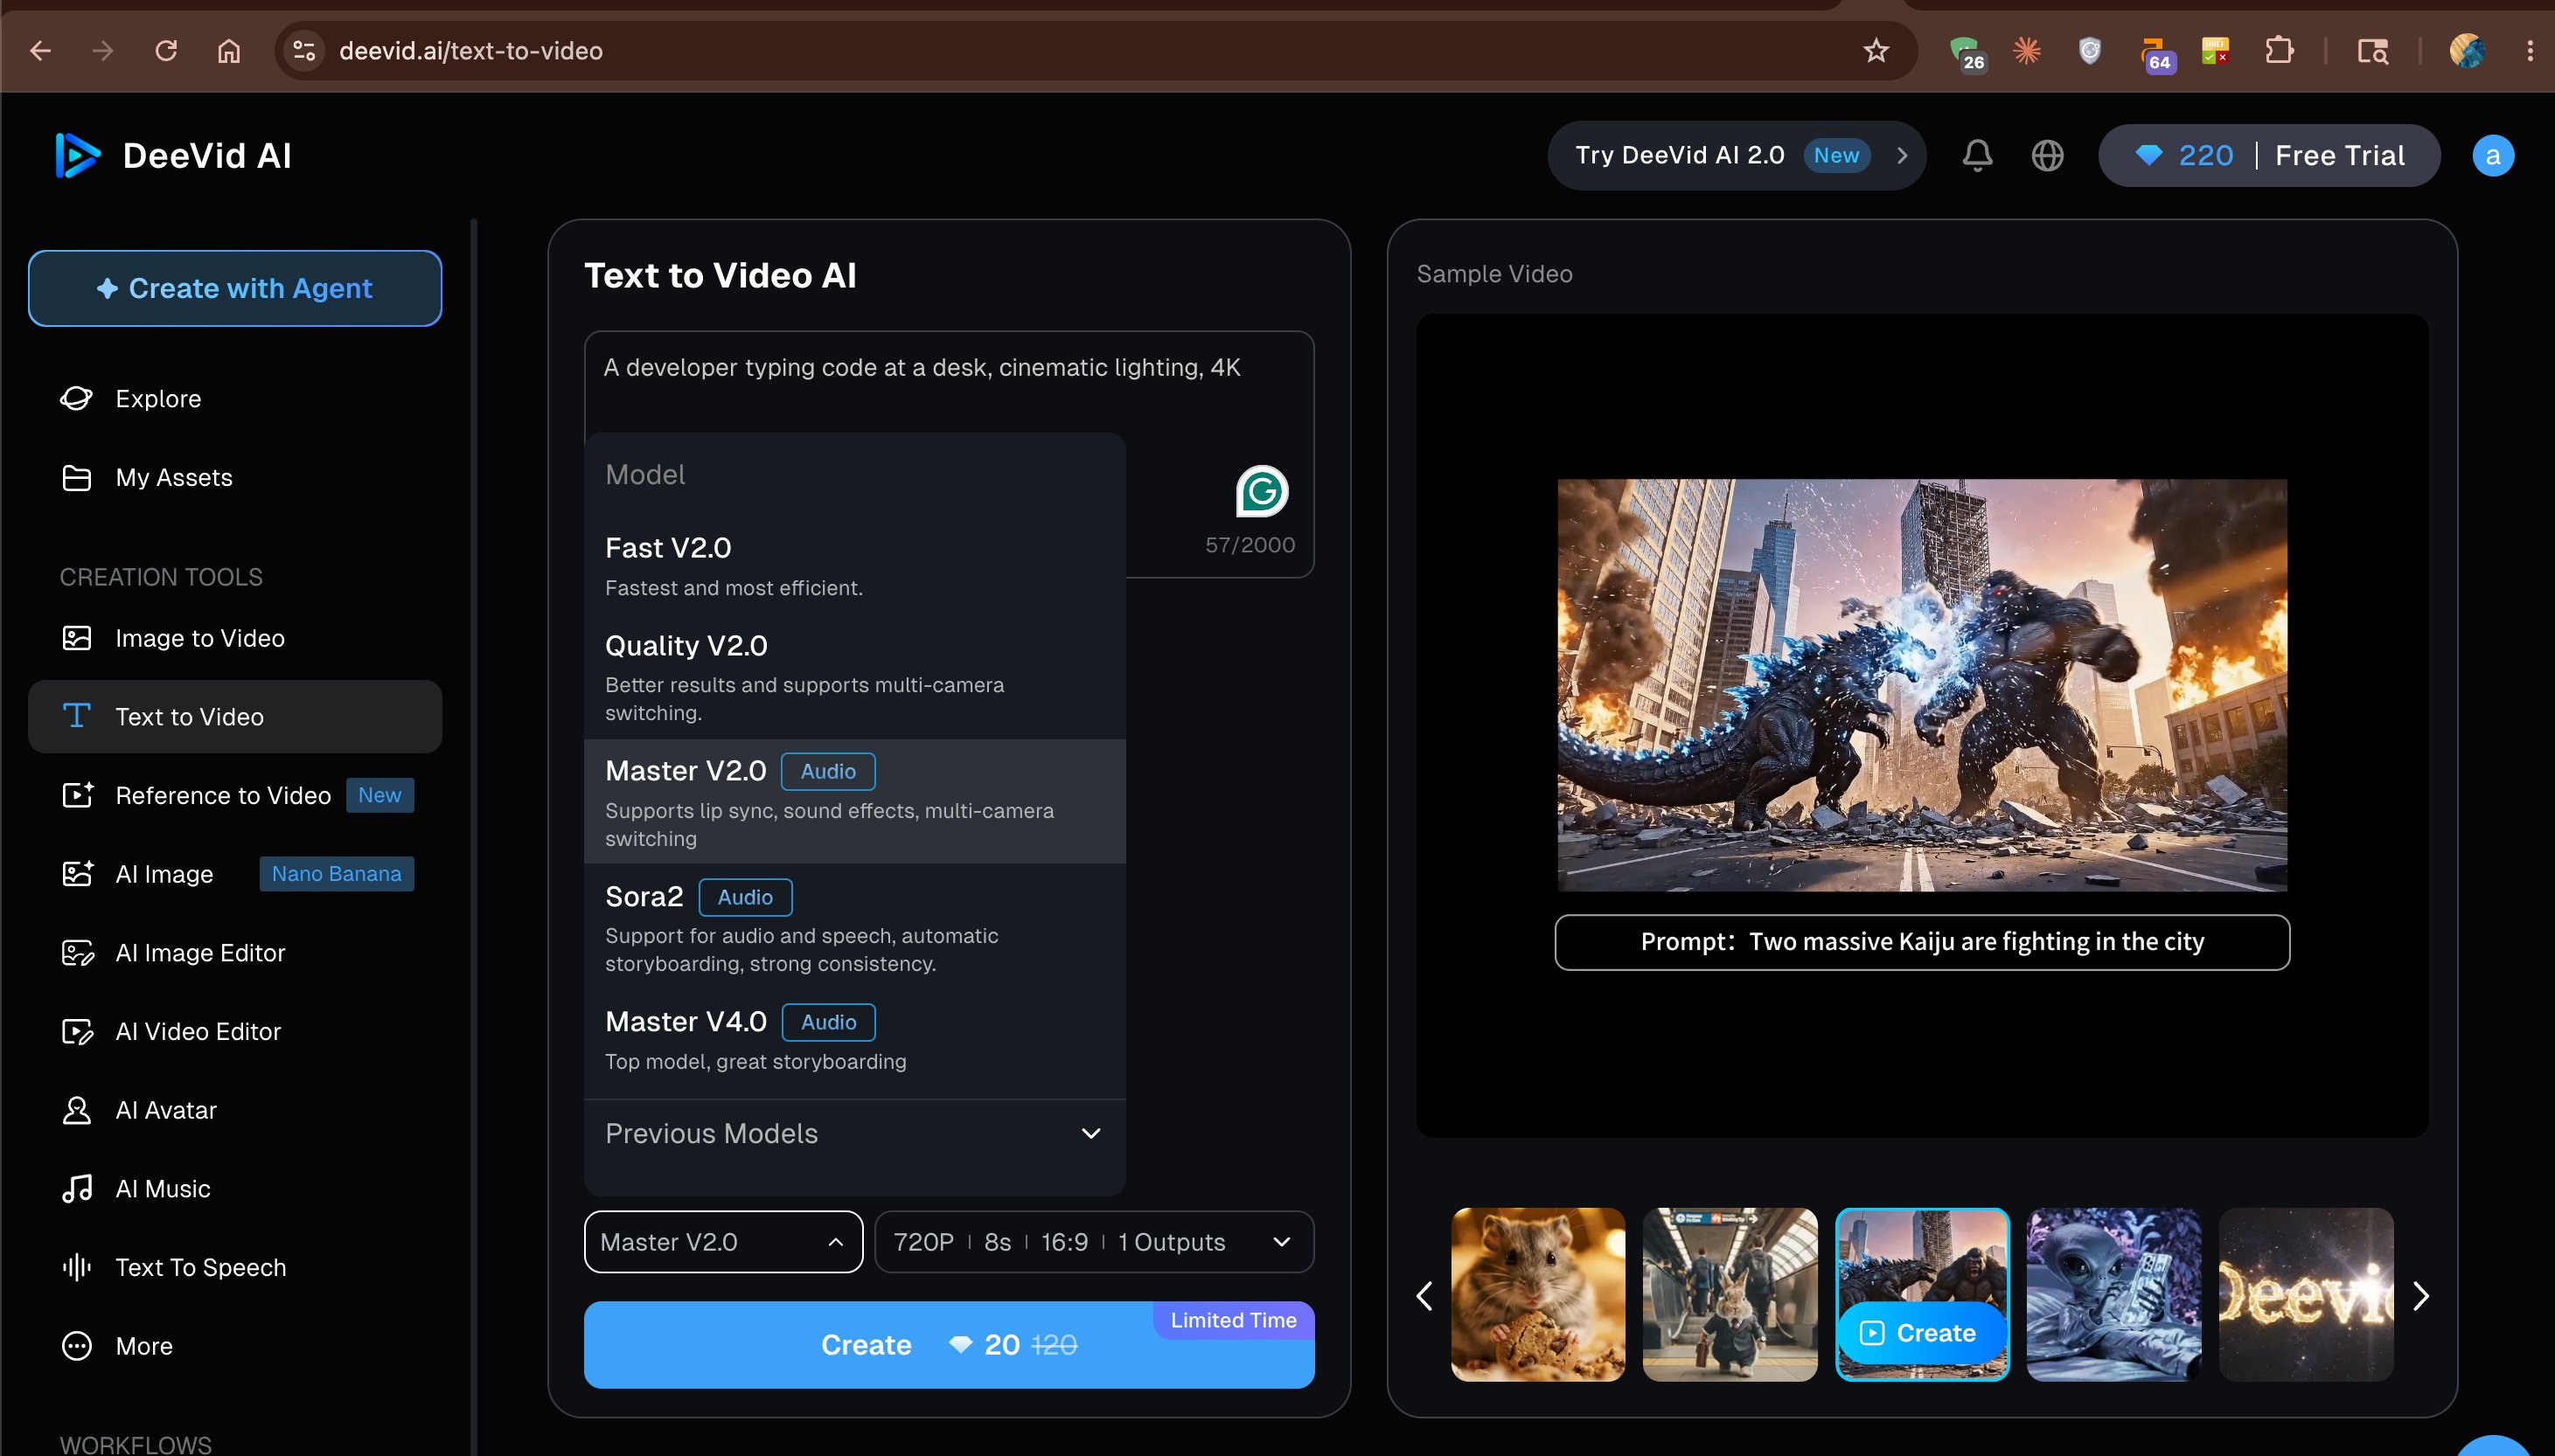Select the Master V2.0 model option

[x=855, y=802]
